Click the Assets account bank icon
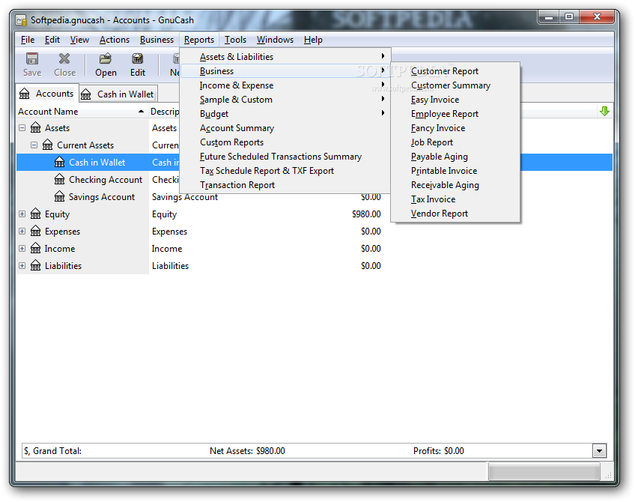 coord(36,128)
